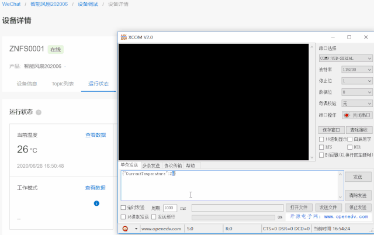
Task: Click the blue info icon under 工作模式
Action: click(96, 203)
